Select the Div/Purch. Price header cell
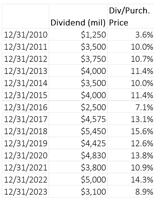 tap(131, 16)
